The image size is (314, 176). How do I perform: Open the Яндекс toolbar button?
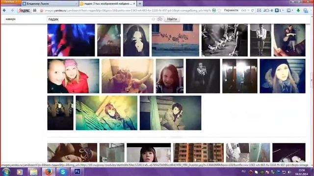point(24,10)
